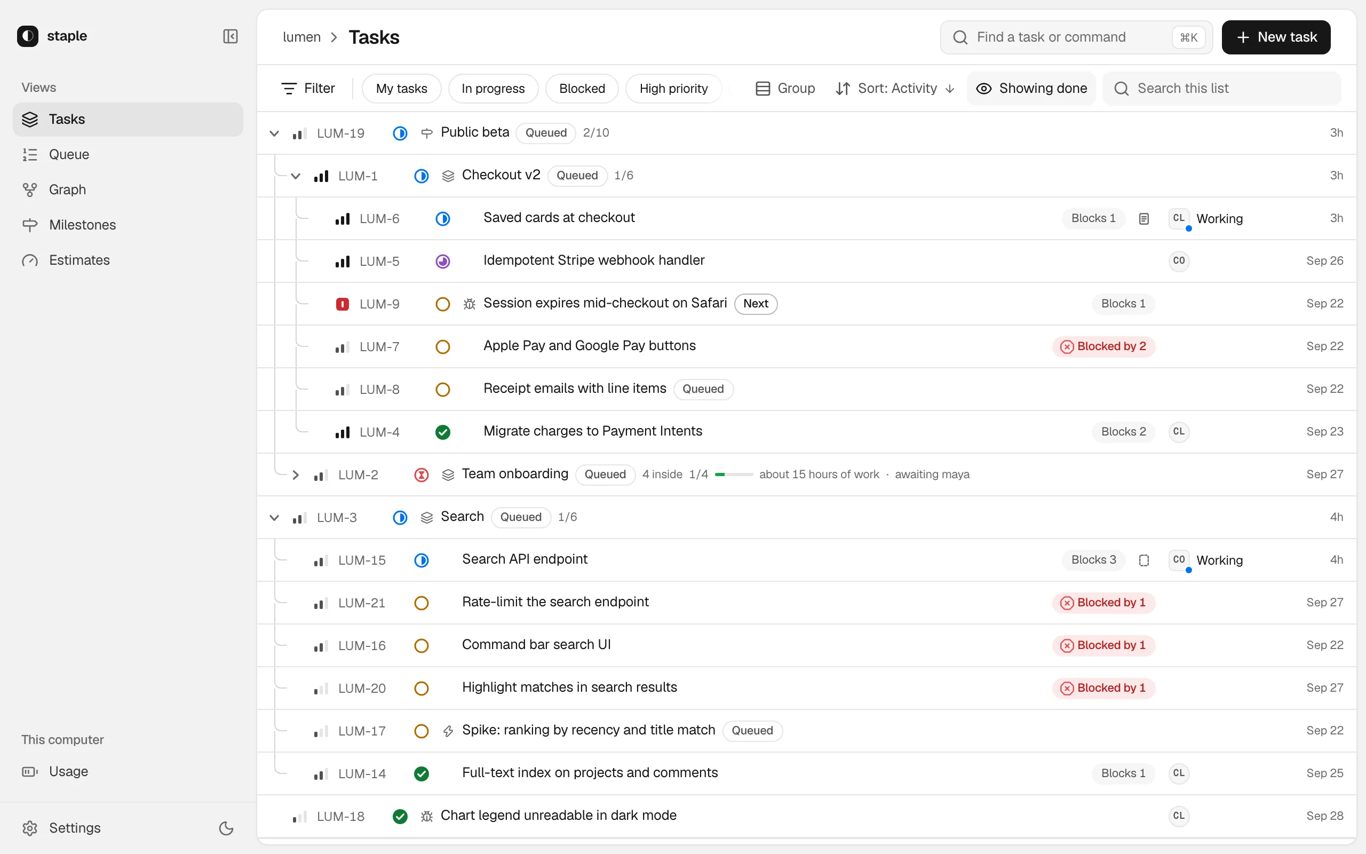
Task: Focus the Search this list field
Action: (1221, 89)
